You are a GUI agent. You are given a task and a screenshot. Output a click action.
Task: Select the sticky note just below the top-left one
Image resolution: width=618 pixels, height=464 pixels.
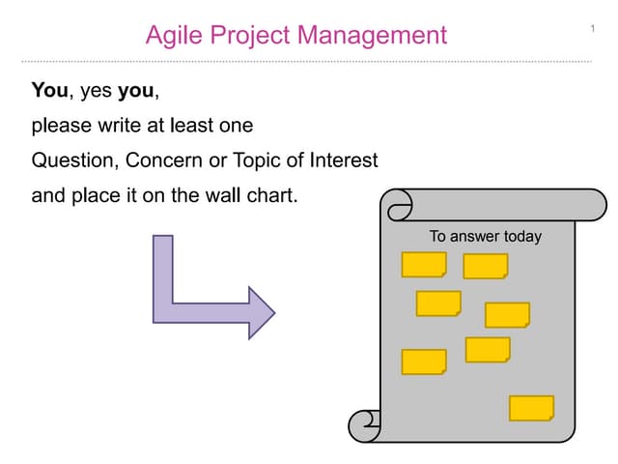tap(438, 304)
